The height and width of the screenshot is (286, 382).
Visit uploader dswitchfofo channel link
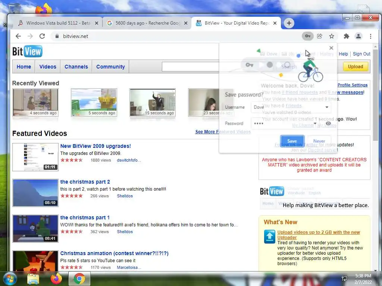click(129, 160)
